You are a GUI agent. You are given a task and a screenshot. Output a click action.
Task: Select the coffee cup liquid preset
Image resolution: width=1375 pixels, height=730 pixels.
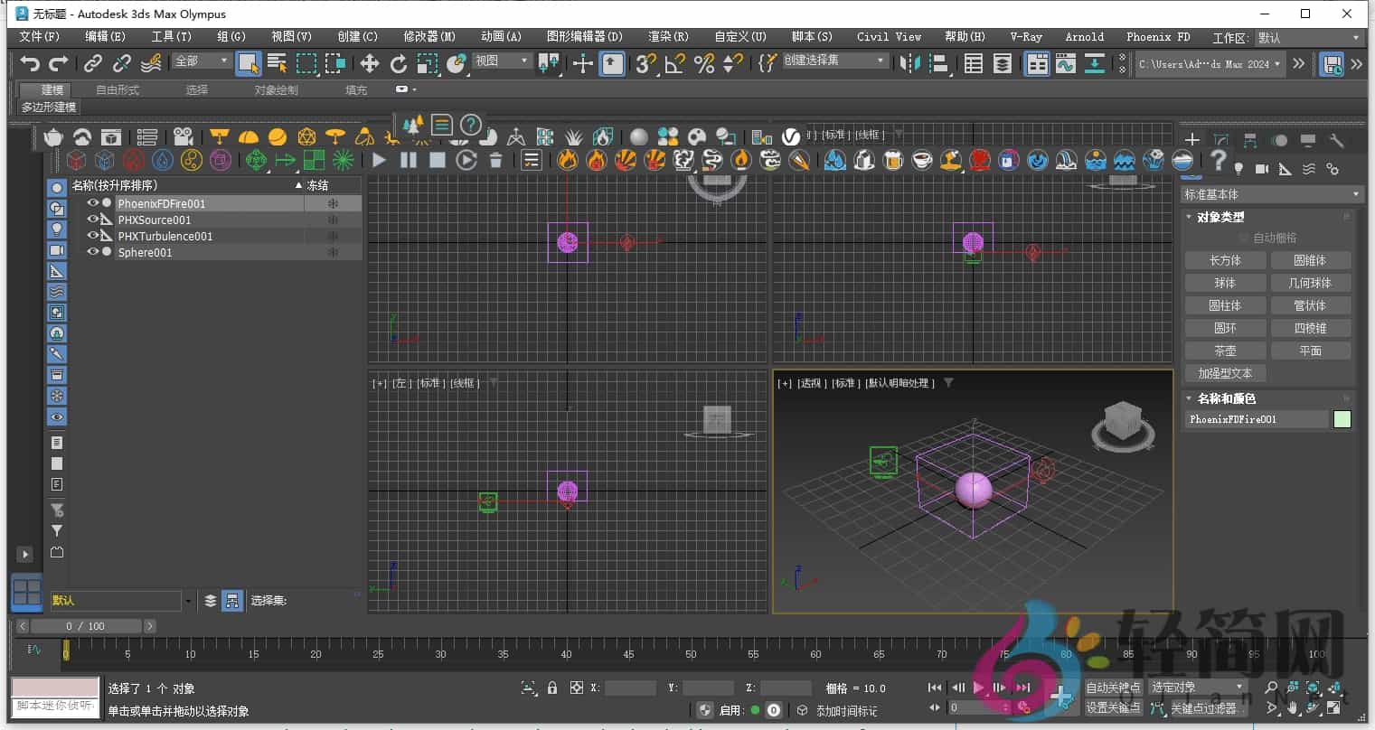tap(922, 160)
